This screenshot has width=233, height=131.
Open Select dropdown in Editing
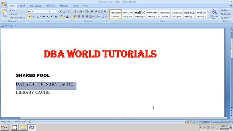[226, 18]
